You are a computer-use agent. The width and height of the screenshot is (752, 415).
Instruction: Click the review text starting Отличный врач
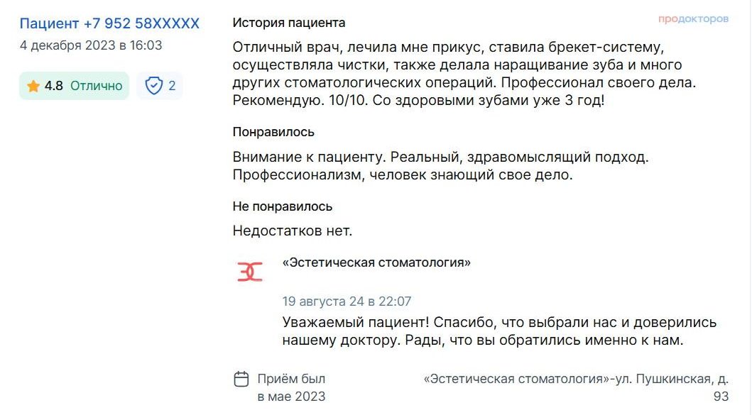pos(464,74)
